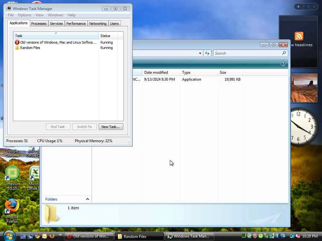Click Task Manager title bar icon
This screenshot has width=322, height=241.
click(9, 8)
